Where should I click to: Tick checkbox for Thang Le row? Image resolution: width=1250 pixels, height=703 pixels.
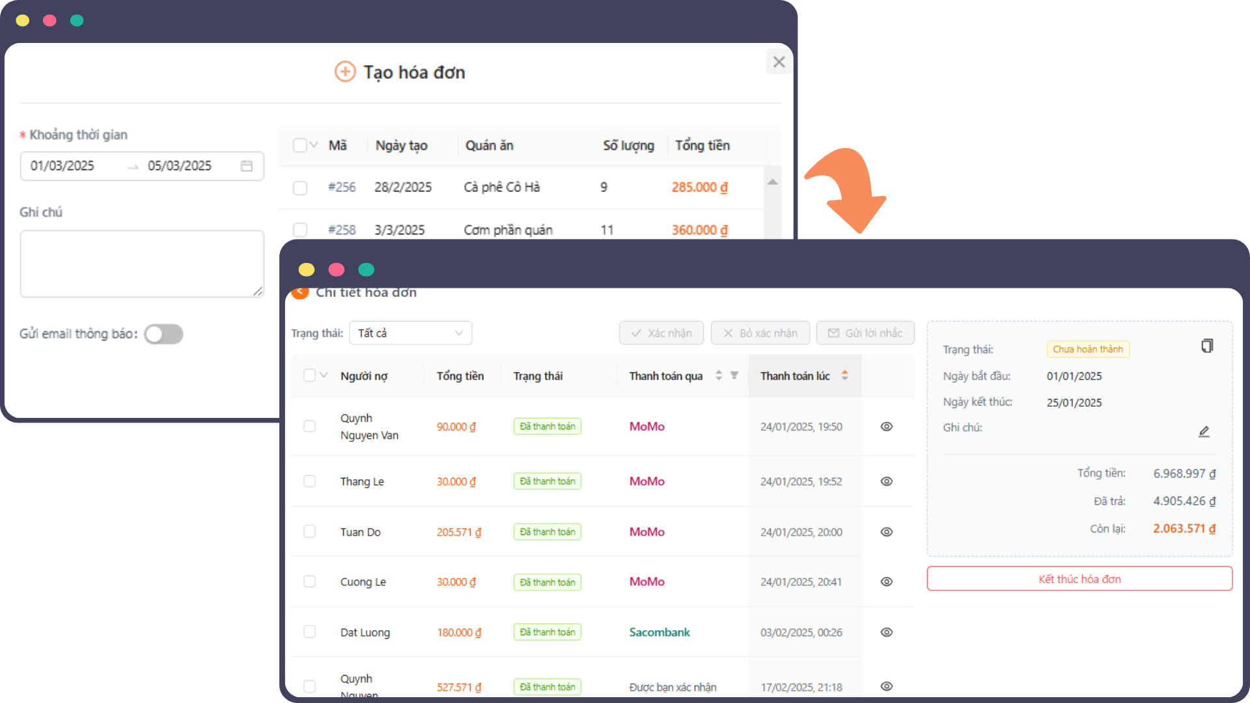pyautogui.click(x=309, y=481)
